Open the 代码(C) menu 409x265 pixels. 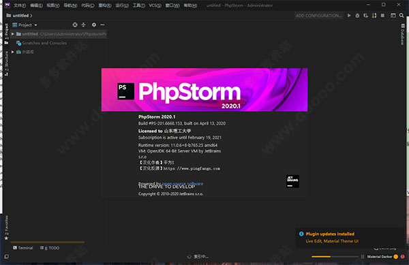point(88,5)
